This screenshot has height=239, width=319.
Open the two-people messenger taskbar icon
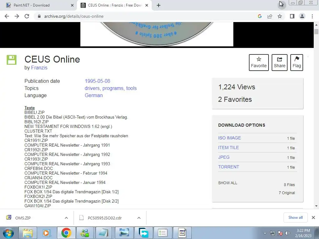pyautogui.click(x=85, y=233)
